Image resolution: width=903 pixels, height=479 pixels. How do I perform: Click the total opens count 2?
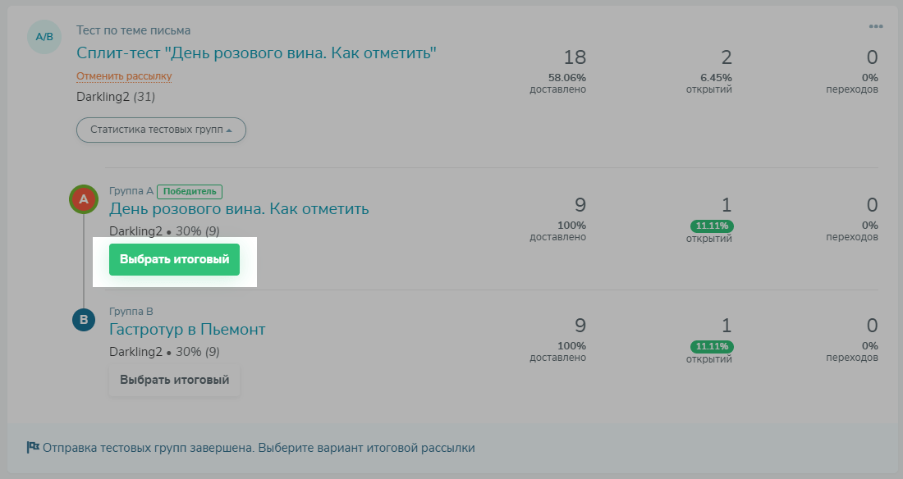(727, 57)
